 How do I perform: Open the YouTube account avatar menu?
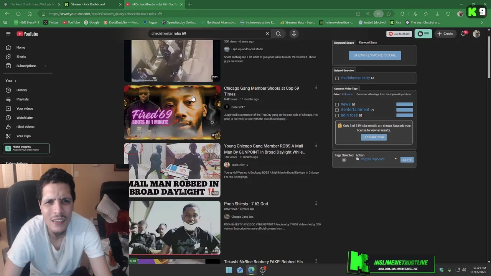point(476,34)
